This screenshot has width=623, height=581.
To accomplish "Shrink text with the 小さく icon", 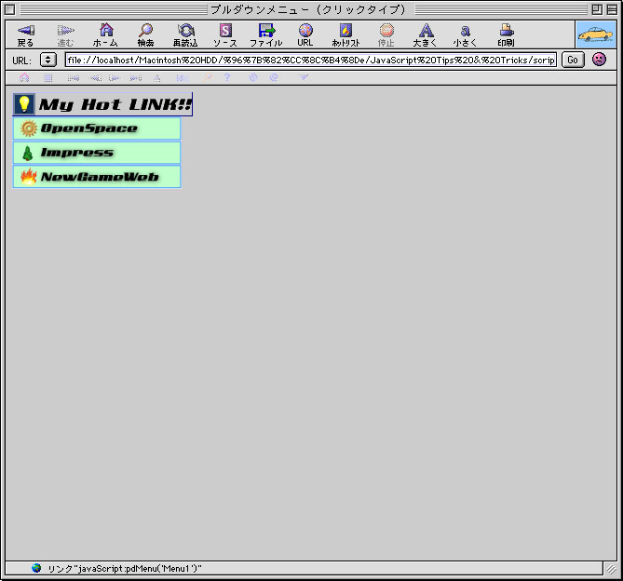I will tap(466, 31).
